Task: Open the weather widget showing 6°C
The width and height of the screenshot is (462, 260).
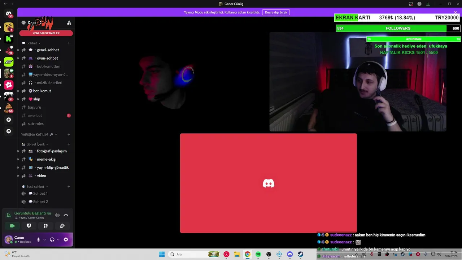Action: click(x=17, y=254)
